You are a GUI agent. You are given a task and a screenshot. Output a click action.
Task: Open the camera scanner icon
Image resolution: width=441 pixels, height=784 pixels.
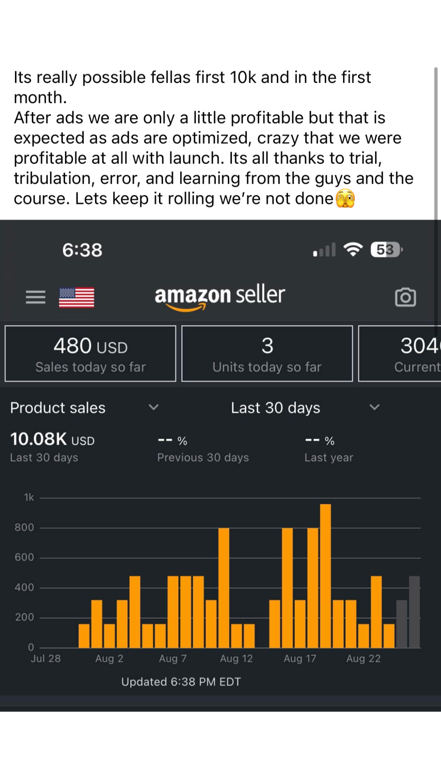[x=405, y=297]
